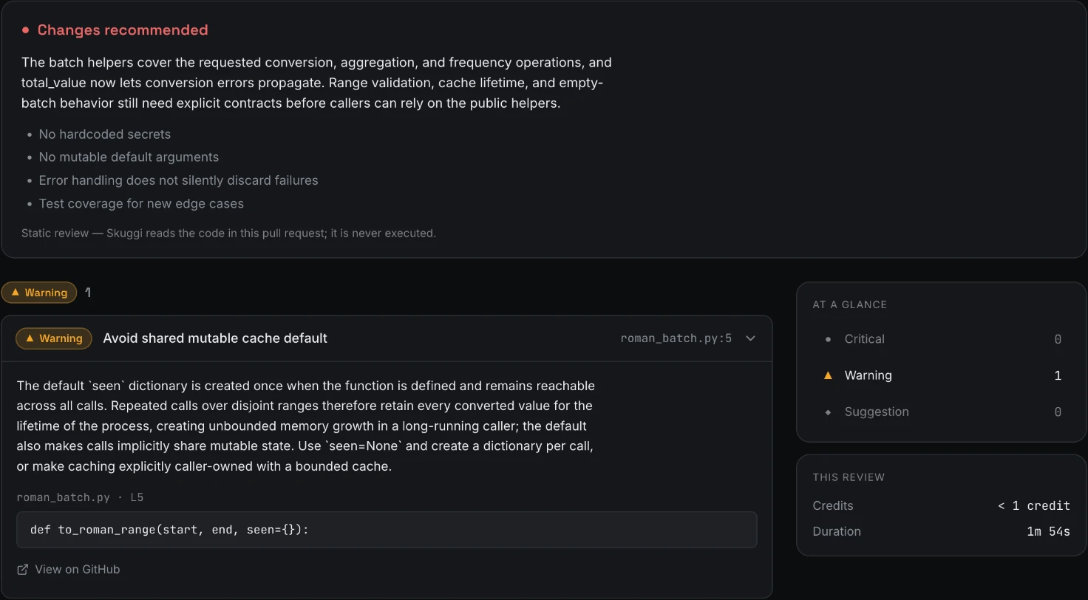
Task: Click the No mutable default arguments checklist item
Action: 129,157
